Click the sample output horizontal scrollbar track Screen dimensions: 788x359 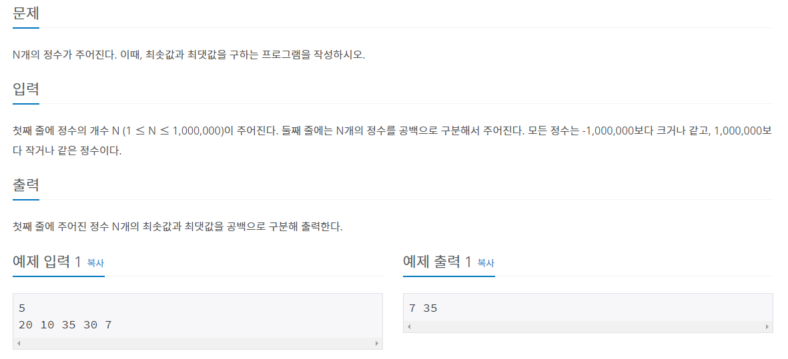pos(588,327)
